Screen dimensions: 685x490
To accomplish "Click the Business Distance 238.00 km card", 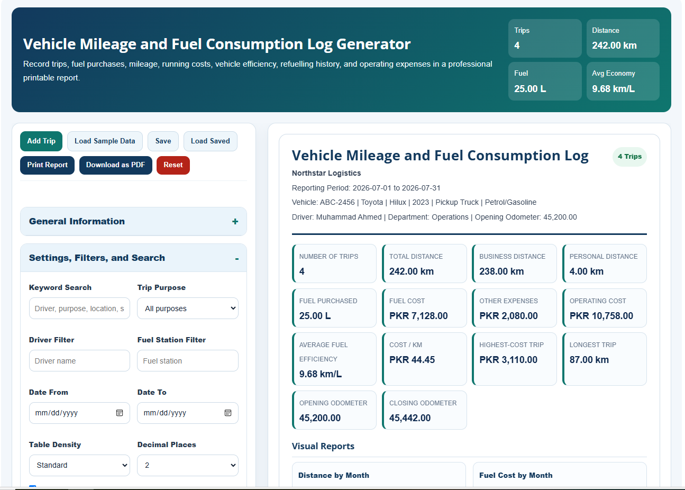I will click(x=514, y=264).
